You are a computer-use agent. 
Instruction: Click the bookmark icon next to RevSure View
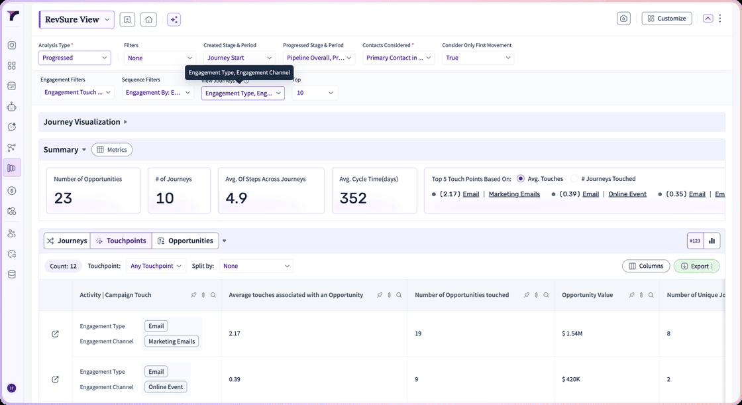tap(127, 19)
